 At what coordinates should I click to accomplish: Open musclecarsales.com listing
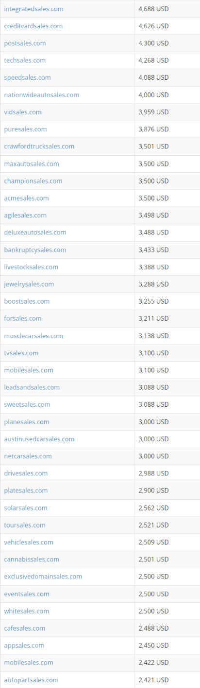(33, 336)
